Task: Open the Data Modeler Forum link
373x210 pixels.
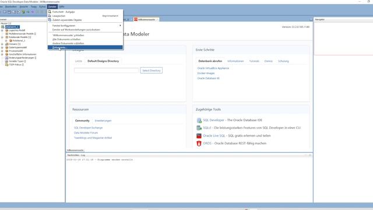Action: pos(86,133)
